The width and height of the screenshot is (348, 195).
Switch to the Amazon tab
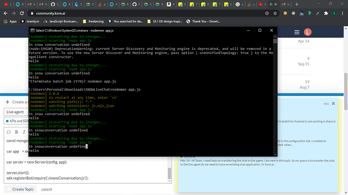[x=169, y=4]
